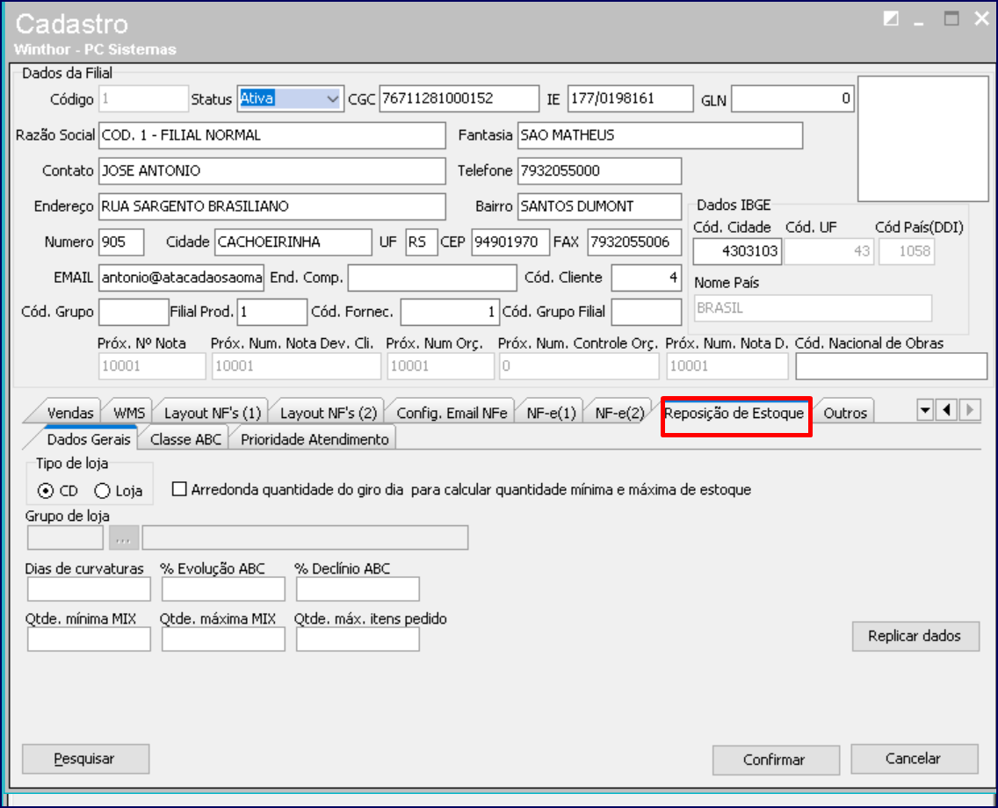Click the Confirmar button
998x808 pixels.
(776, 760)
